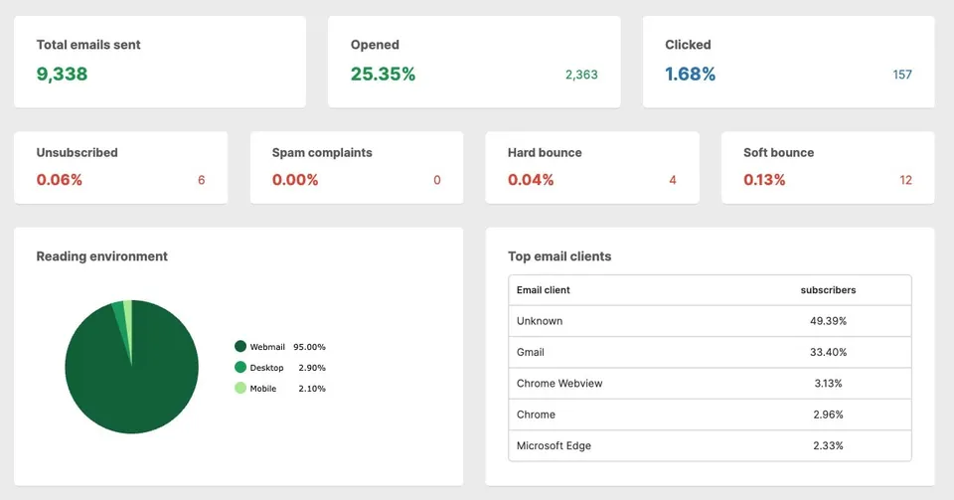954x500 pixels.
Task: Select the Soft bounce rate 0.13%
Action: [764, 180]
